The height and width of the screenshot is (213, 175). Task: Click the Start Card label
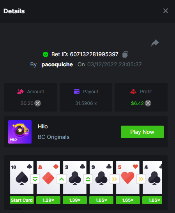tap(22, 200)
